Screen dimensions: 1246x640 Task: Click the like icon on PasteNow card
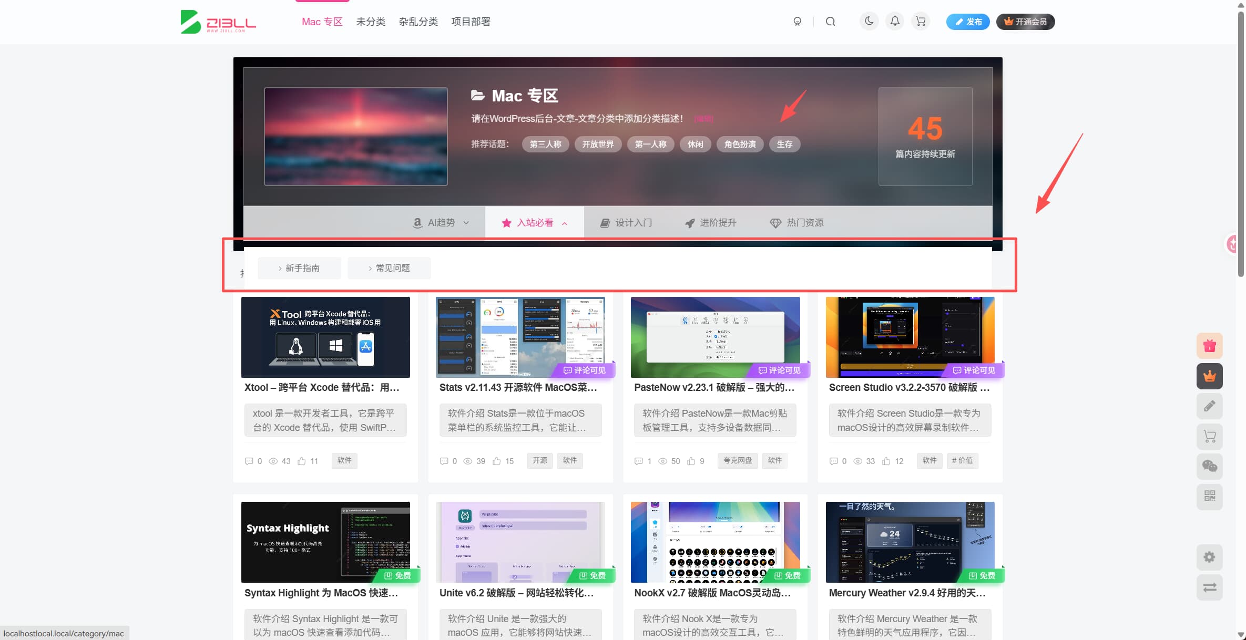point(691,461)
